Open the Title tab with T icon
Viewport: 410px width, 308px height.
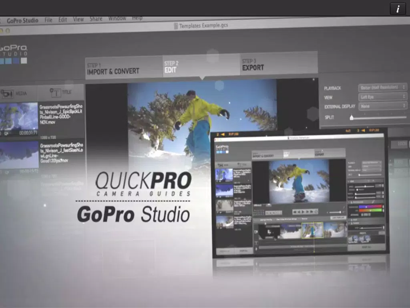point(61,93)
